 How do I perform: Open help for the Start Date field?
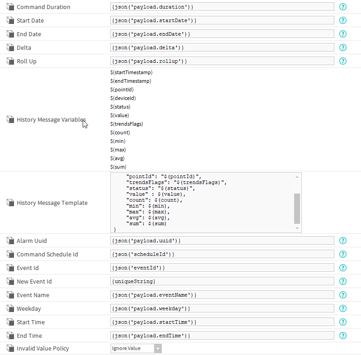pyautogui.click(x=343, y=20)
